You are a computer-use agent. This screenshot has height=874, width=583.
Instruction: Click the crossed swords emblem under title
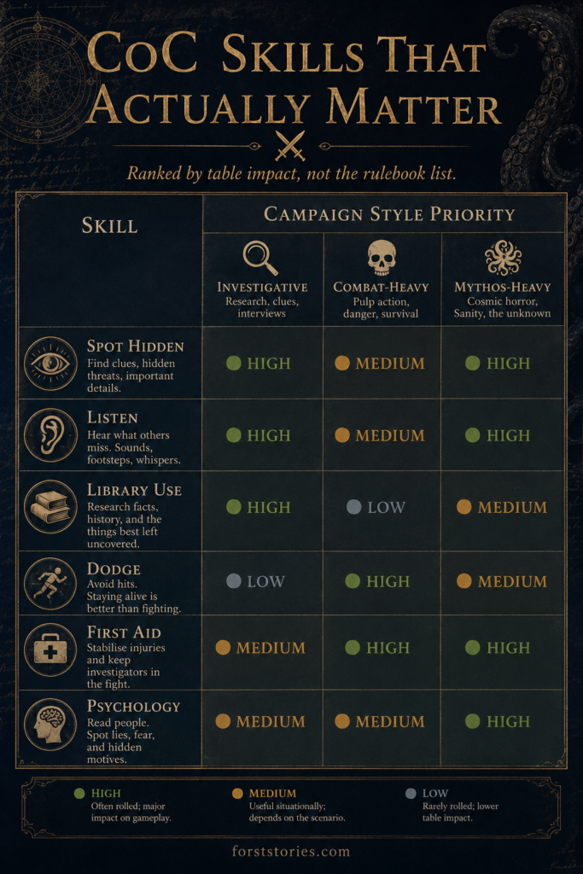(x=290, y=145)
